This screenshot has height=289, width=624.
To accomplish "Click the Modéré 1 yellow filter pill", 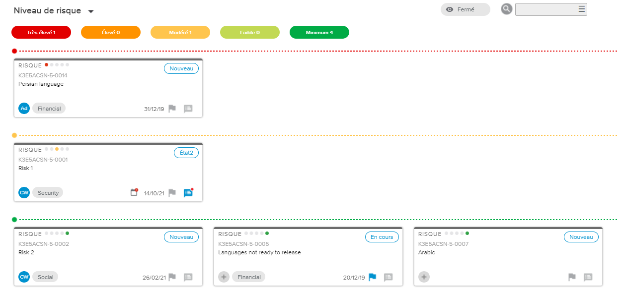I will [x=180, y=32].
